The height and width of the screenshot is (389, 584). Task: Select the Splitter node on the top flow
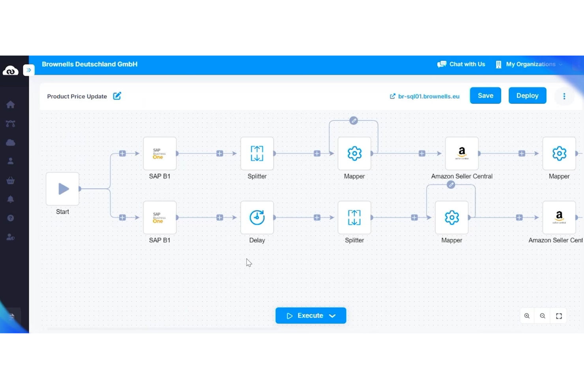[257, 154]
